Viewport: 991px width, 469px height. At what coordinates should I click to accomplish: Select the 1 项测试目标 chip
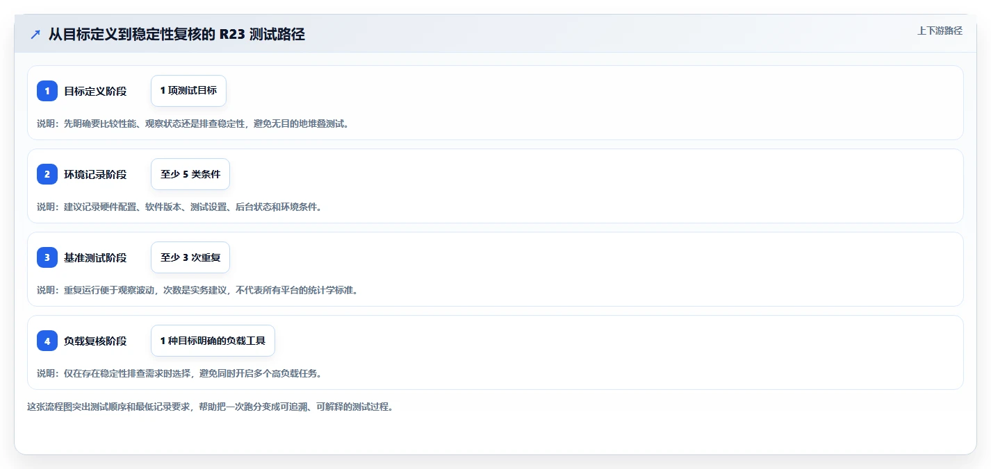tap(188, 91)
